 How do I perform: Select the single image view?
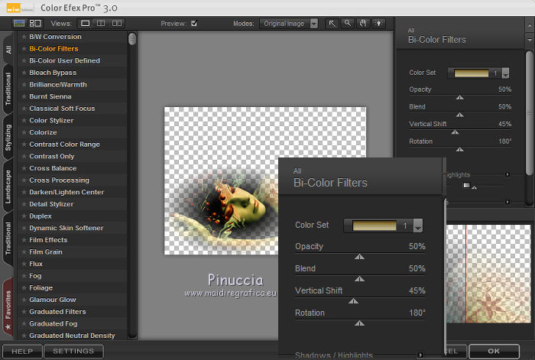pos(85,23)
